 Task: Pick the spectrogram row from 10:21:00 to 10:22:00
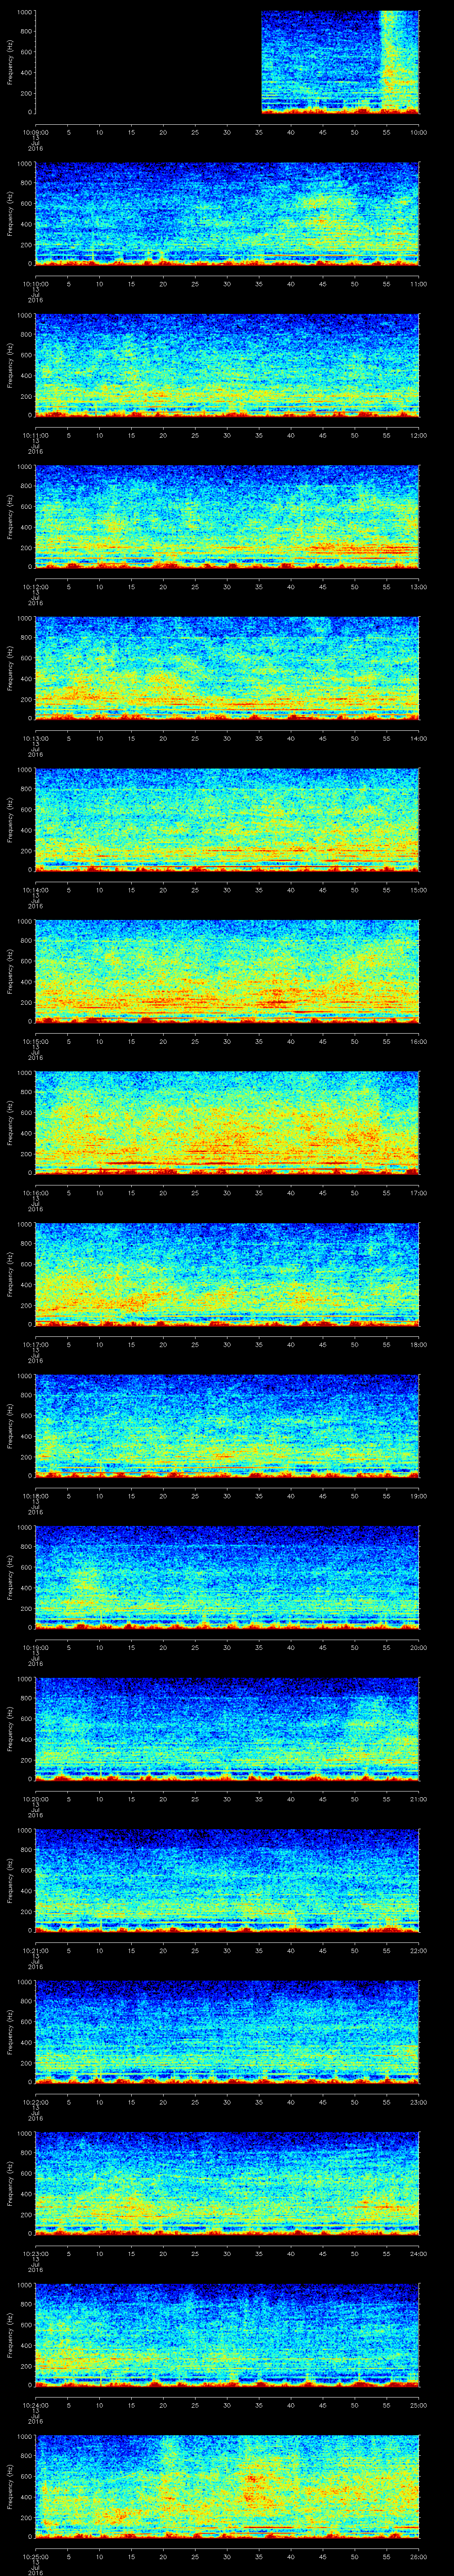[227, 1881]
